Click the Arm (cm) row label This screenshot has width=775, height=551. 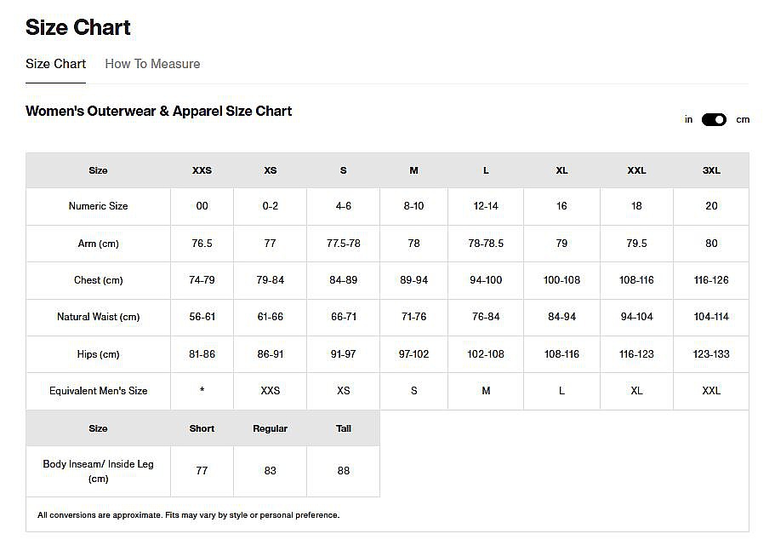click(x=98, y=244)
